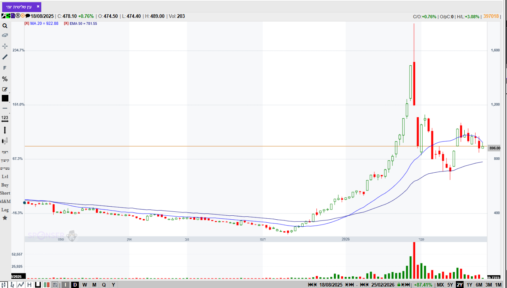Click the star favorite icon

pyautogui.click(x=5, y=218)
